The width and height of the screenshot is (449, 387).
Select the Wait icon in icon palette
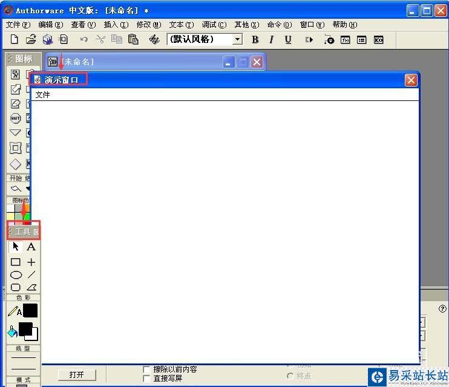[x=15, y=119]
